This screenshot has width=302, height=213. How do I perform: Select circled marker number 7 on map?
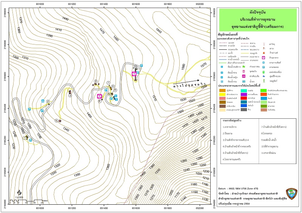[x=108, y=83]
